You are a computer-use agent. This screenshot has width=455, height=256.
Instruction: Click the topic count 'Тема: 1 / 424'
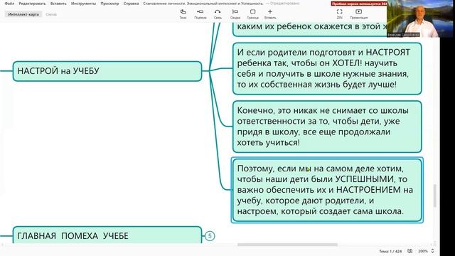[390, 251]
